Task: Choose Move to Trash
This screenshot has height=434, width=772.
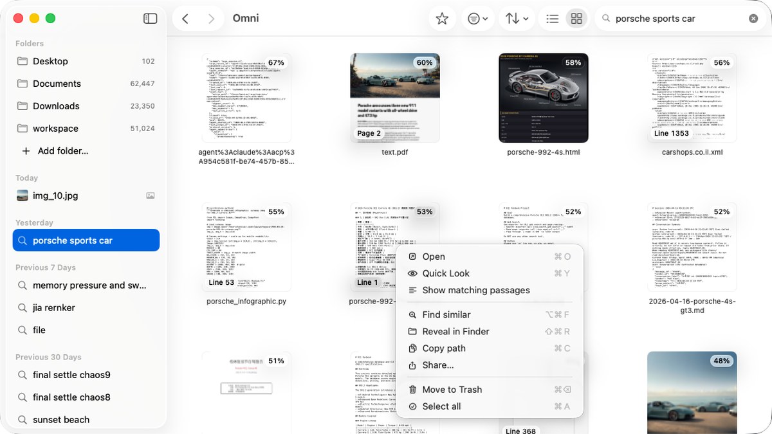Action: click(x=489, y=389)
